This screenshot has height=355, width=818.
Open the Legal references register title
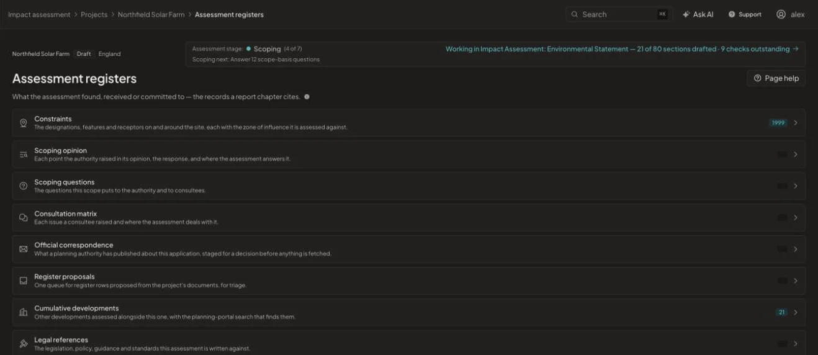[61, 339]
